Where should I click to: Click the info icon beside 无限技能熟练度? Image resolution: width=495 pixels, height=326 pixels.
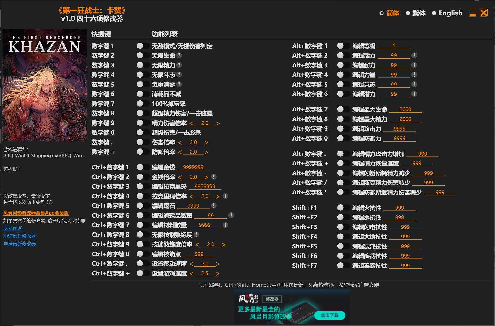[x=196, y=235]
